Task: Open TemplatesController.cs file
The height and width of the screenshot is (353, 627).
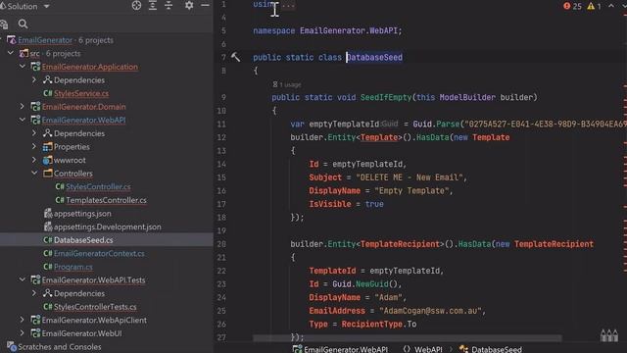Action: (106, 200)
